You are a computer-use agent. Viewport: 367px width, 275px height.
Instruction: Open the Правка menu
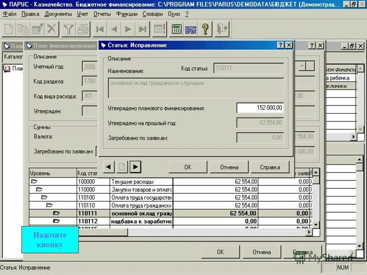[31, 14]
